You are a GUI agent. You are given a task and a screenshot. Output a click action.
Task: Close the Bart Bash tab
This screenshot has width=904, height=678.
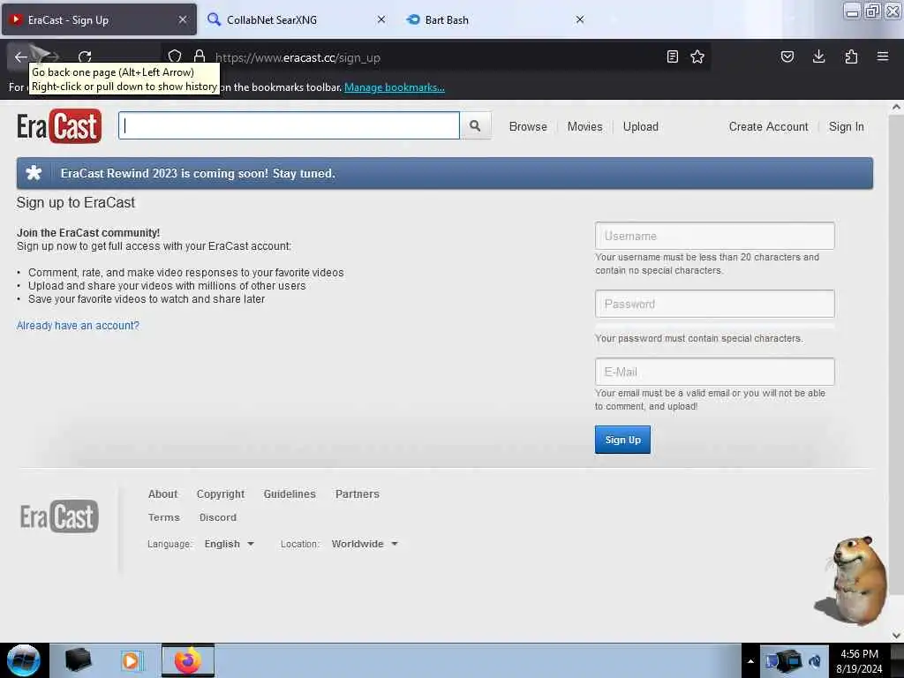(x=580, y=19)
